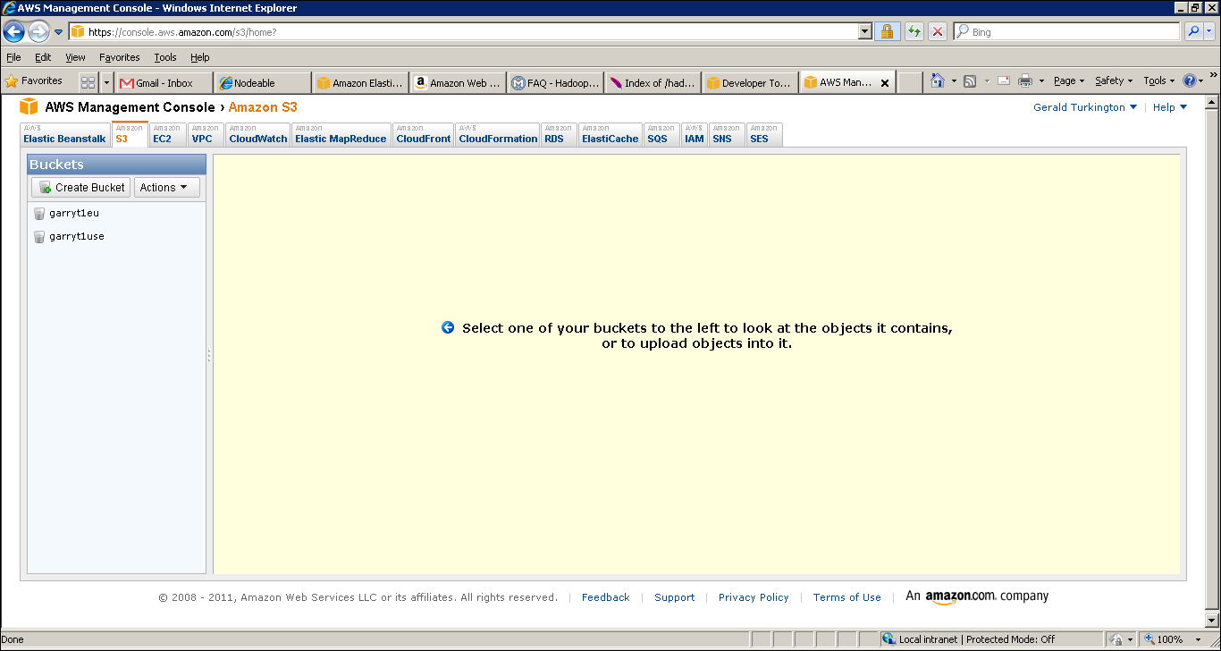The width and height of the screenshot is (1221, 651).
Task: Go forward using browser Forward arrow
Action: (38, 31)
